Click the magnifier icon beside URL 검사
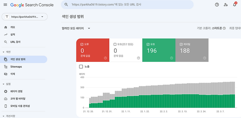 click(6, 42)
